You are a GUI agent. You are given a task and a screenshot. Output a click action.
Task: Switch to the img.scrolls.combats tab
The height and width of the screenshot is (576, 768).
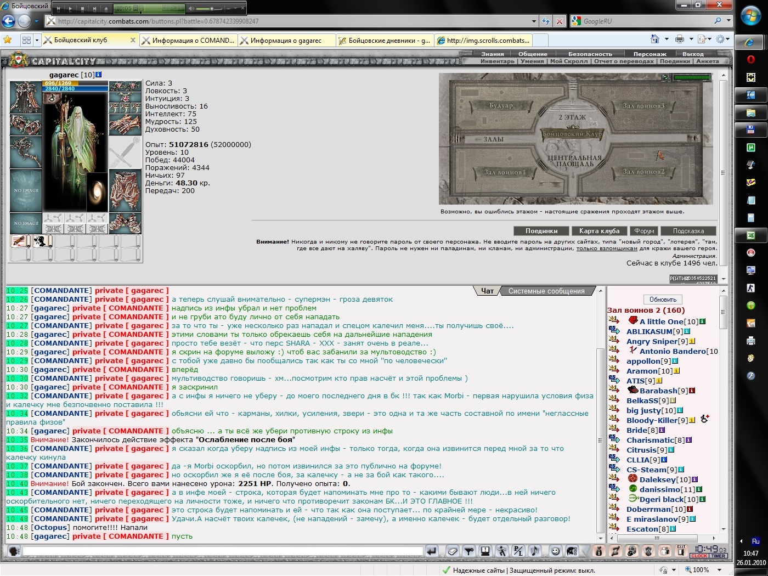click(483, 40)
